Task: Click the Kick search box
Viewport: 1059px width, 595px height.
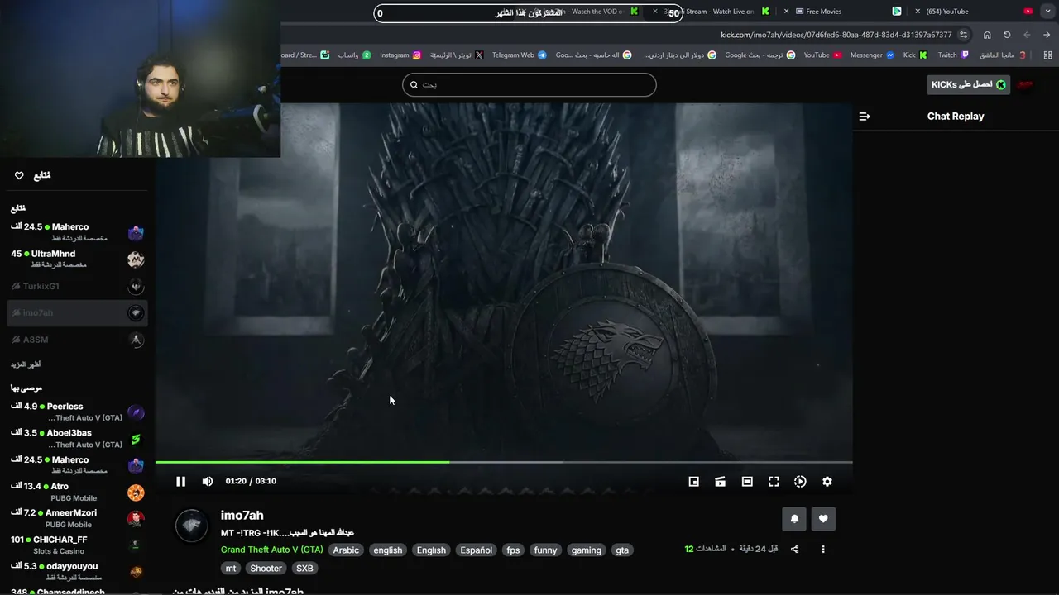Action: click(x=529, y=84)
